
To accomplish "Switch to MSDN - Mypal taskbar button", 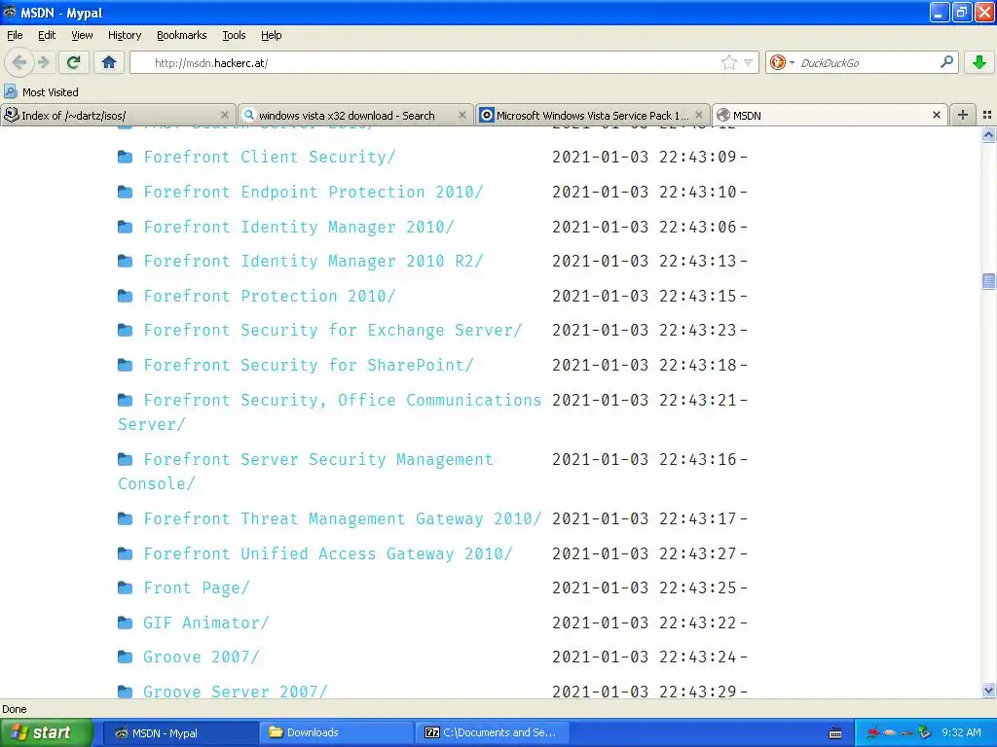I will click(x=179, y=733).
